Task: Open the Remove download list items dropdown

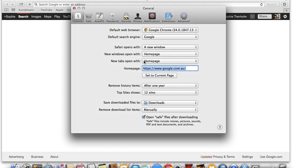Action: (x=170, y=110)
